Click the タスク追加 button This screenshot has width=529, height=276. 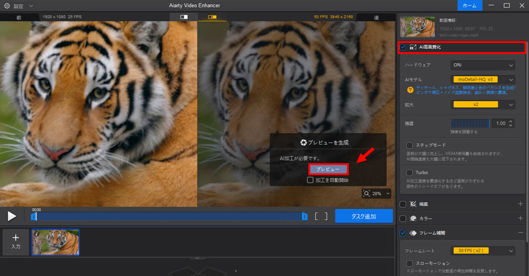coord(364,216)
